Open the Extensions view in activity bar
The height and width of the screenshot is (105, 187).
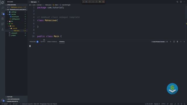coord(3,24)
